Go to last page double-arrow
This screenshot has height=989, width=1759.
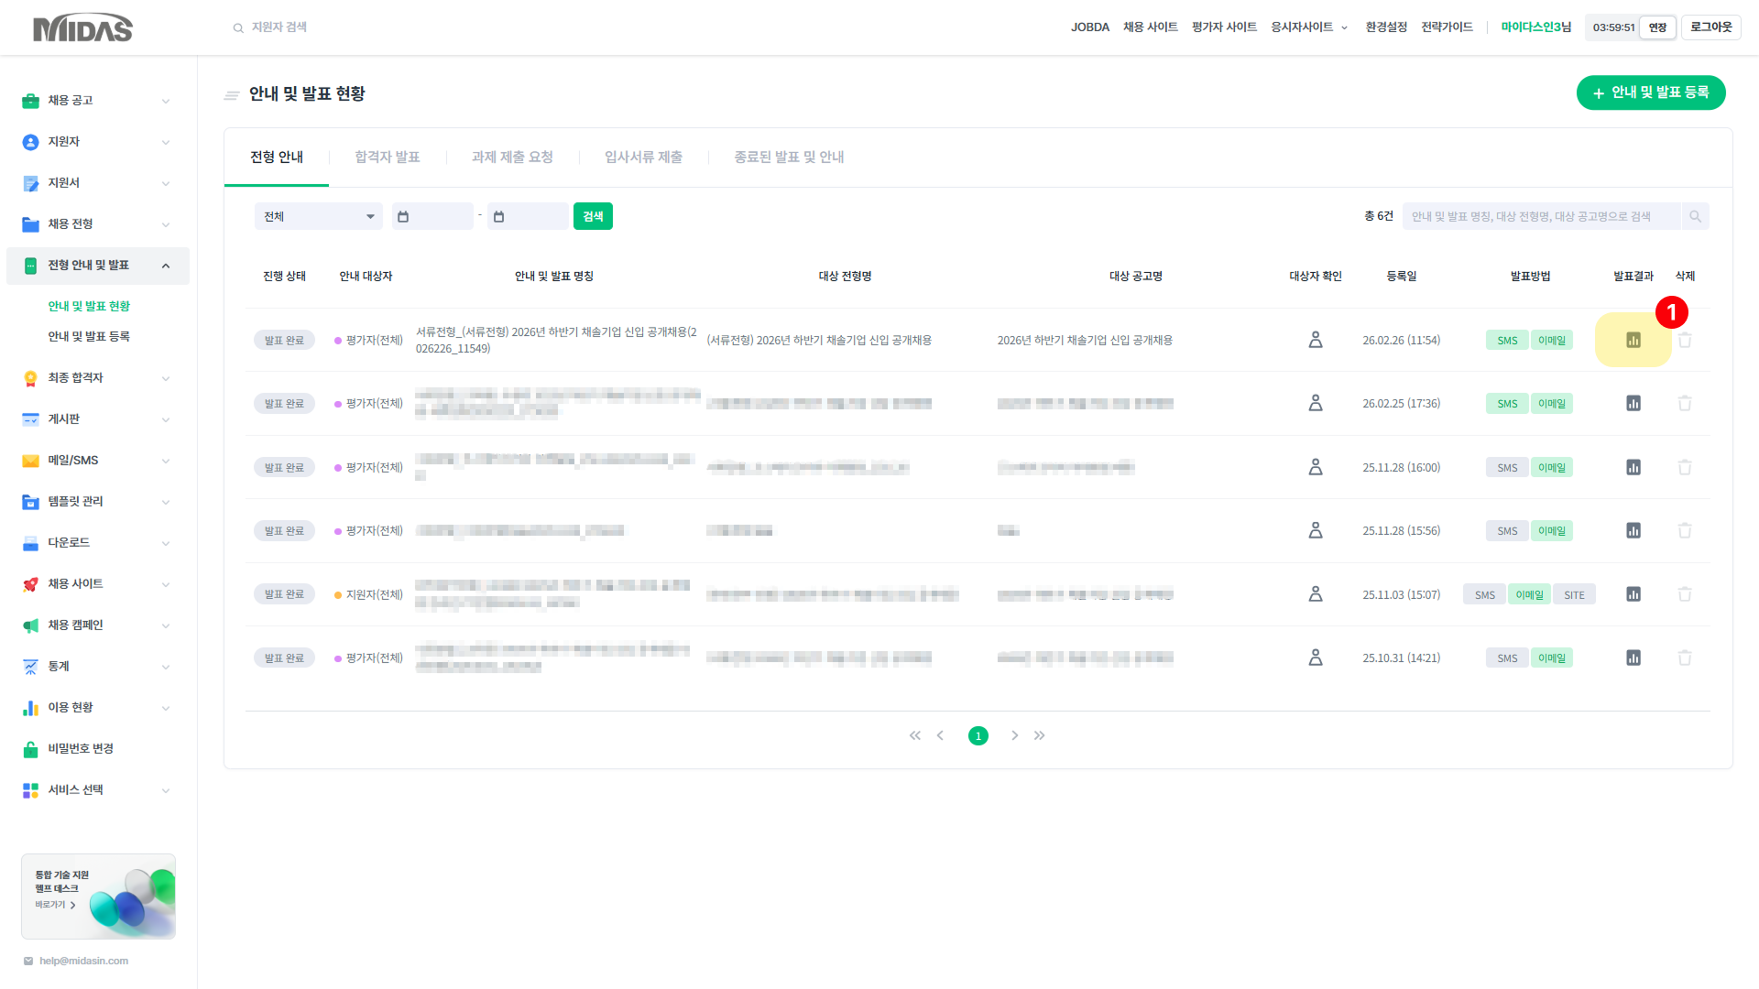[x=1039, y=735]
